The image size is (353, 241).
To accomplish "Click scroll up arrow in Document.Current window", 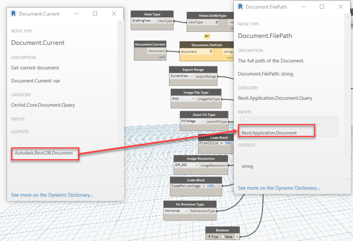I will pyautogui.click(x=120, y=24).
